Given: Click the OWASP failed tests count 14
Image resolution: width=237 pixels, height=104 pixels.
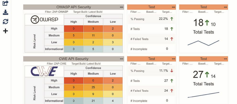Looking at the screenshot, I should pyautogui.click(x=166, y=39).
